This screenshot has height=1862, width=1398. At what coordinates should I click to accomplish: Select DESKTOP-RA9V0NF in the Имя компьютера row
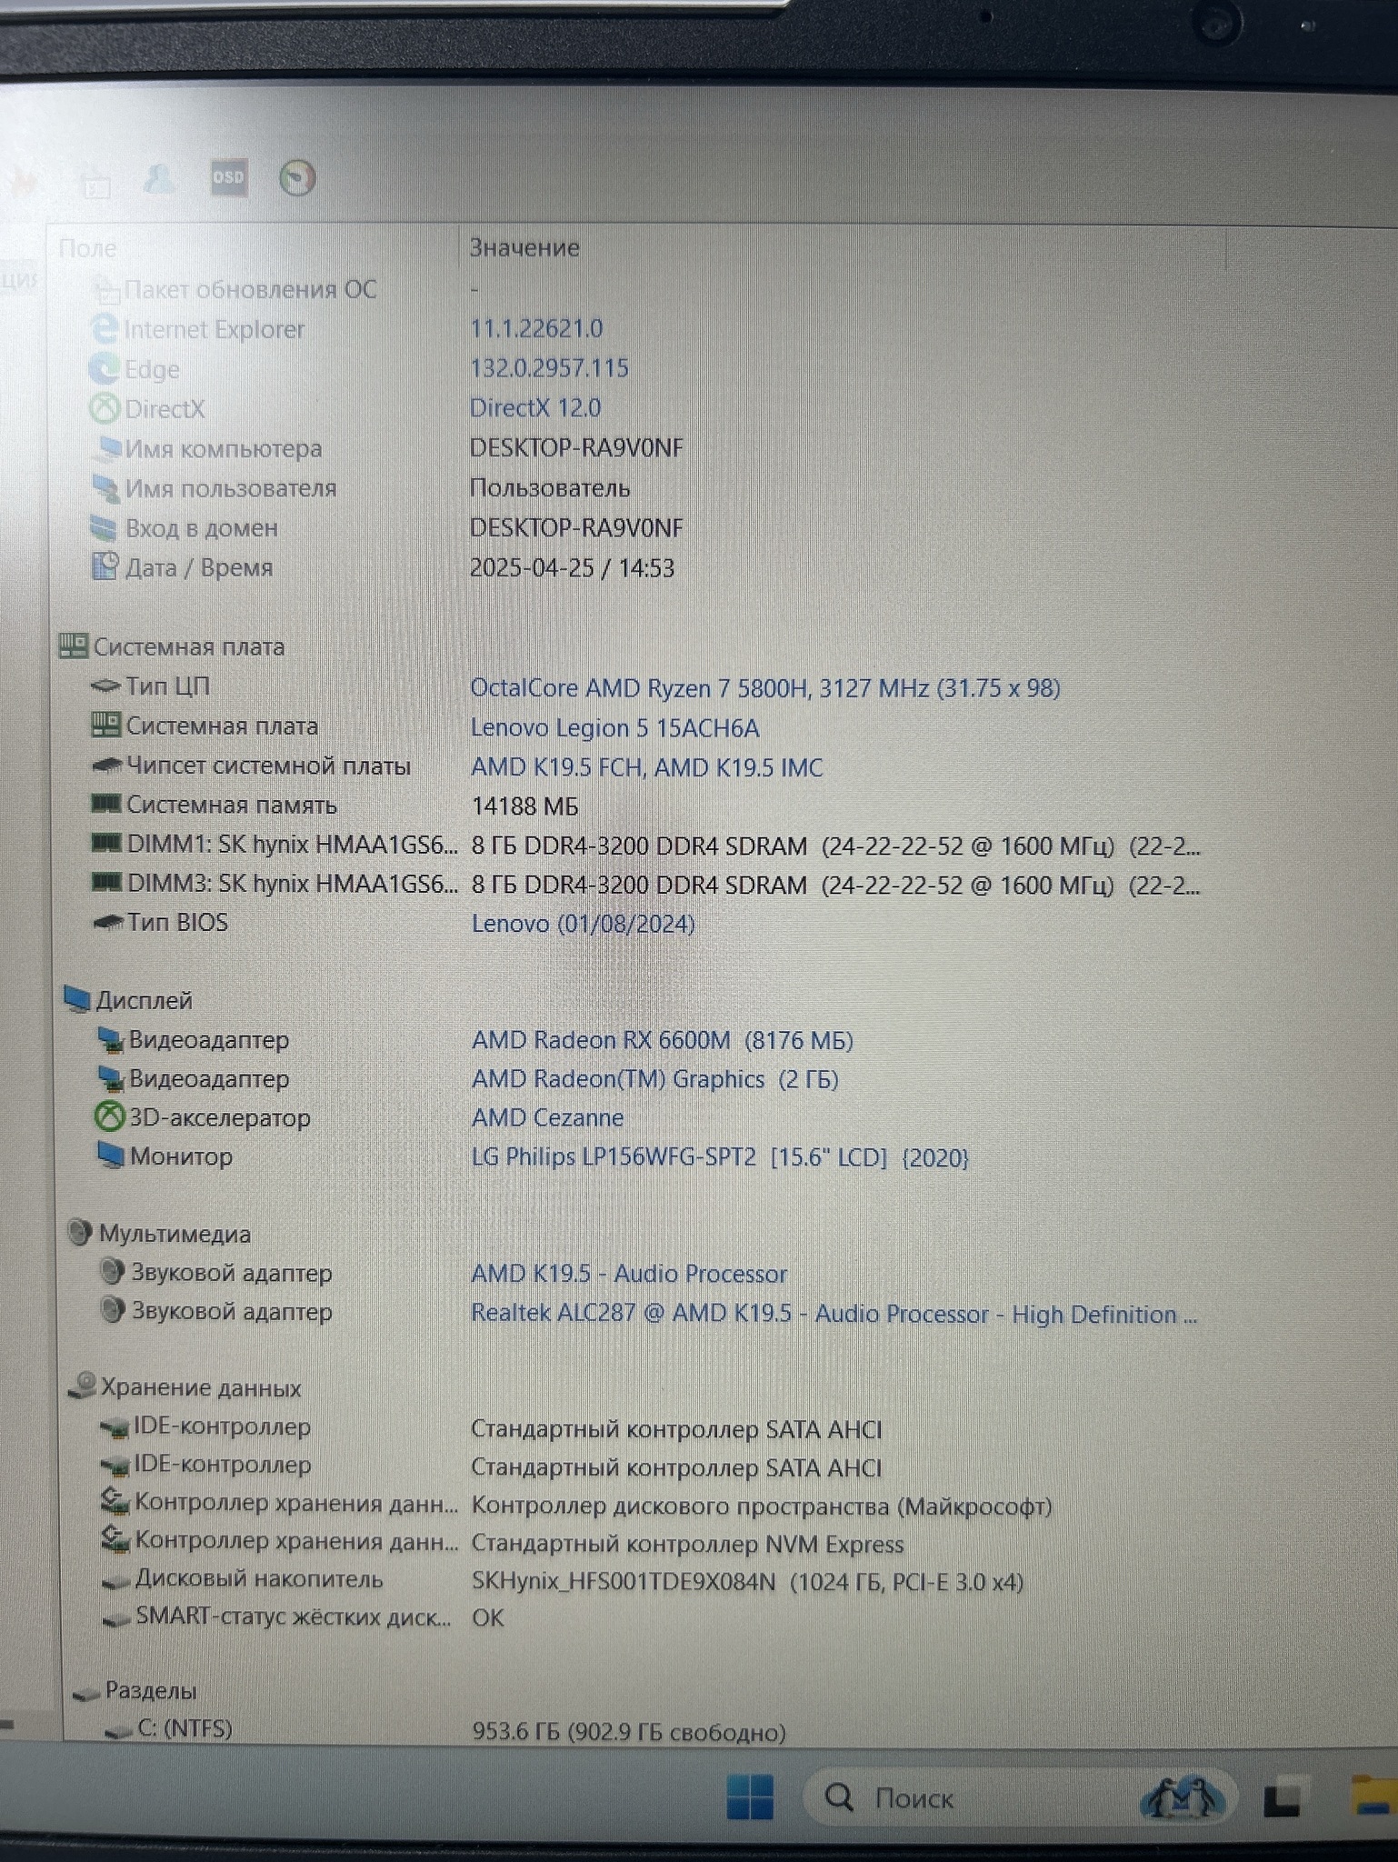click(x=576, y=448)
